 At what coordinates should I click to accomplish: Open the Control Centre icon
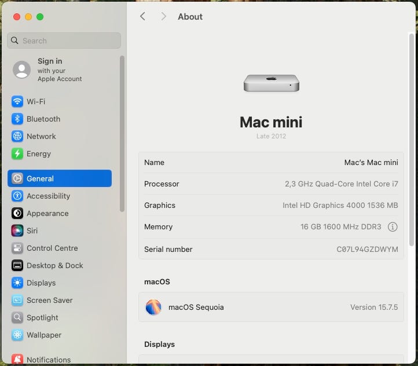coord(17,248)
